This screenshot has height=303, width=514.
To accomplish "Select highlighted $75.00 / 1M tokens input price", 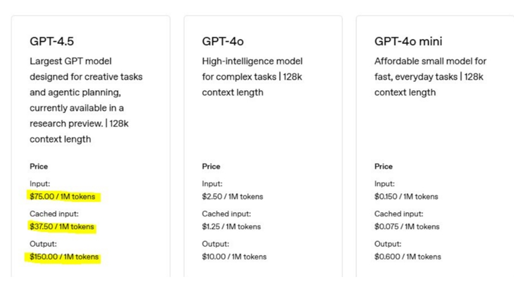I will click(62, 197).
